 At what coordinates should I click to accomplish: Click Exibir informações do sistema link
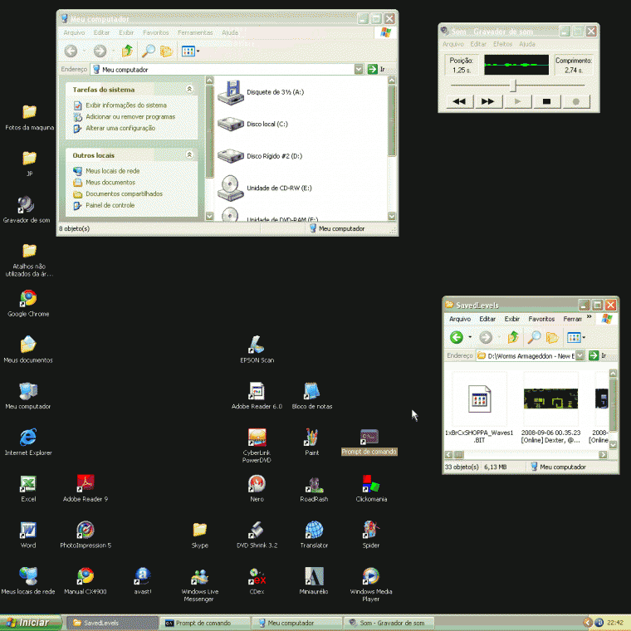126,105
